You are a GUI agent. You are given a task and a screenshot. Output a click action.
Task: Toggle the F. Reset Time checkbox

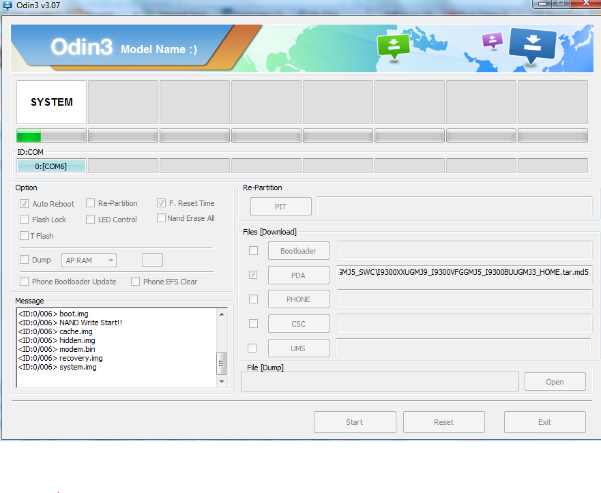pos(162,203)
